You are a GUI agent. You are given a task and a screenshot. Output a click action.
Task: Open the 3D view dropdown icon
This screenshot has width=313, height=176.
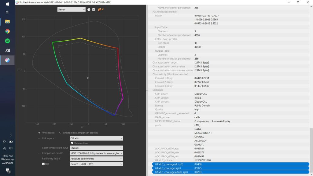click(x=101, y=9)
